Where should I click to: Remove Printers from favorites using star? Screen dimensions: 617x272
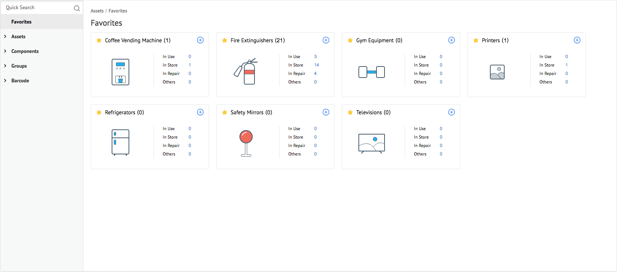(x=476, y=40)
